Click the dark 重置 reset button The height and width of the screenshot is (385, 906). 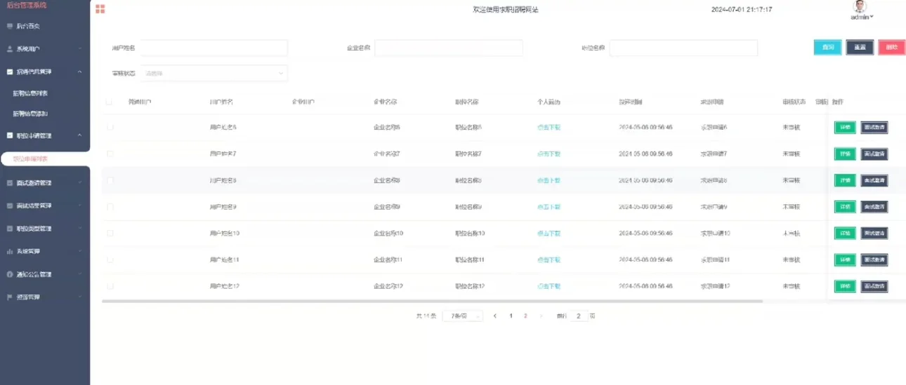pyautogui.click(x=860, y=48)
